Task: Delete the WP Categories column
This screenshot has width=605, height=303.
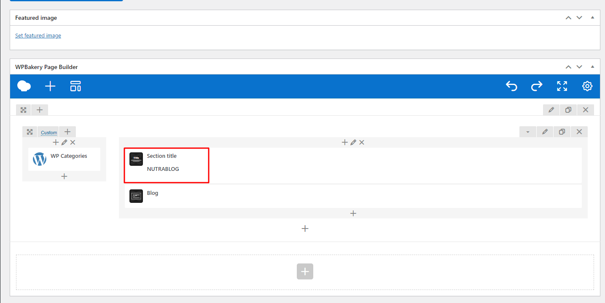Action: click(x=73, y=143)
